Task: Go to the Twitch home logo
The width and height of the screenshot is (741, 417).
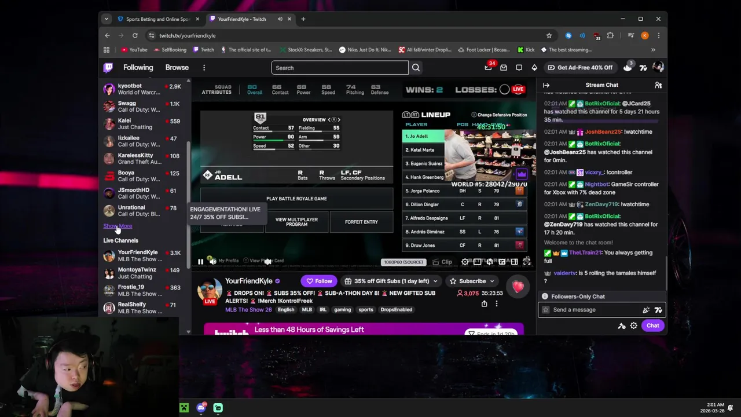Action: [108, 68]
